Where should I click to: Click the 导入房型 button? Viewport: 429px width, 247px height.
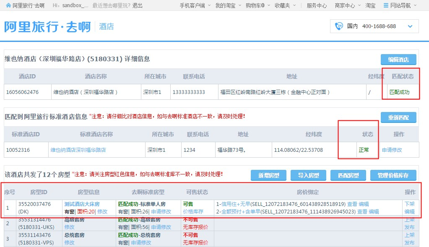tap(308, 175)
